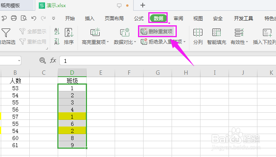Viewport: 276px width, 157px height.
Task: Sort descending Z to A icon
Action: tap(57, 42)
